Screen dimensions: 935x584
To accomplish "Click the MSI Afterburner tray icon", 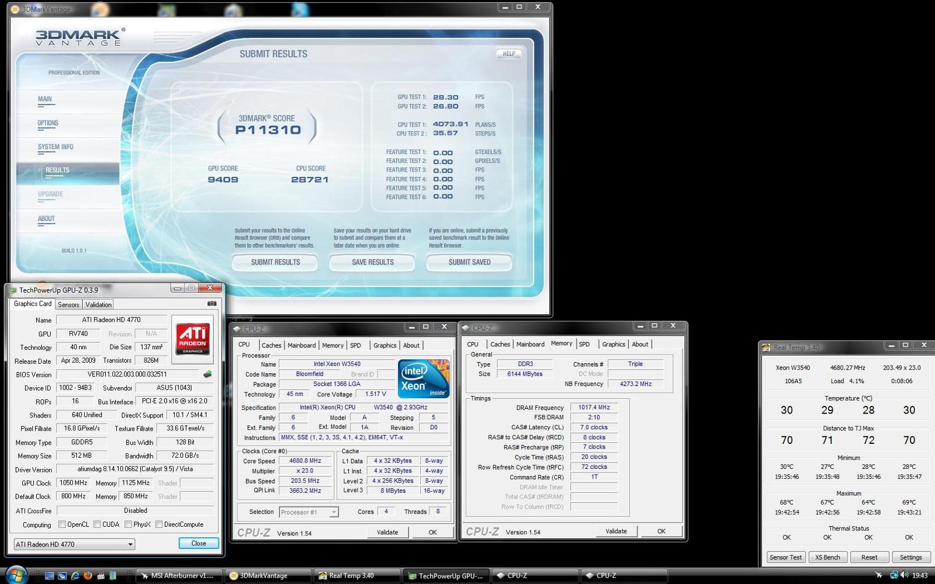I will click(878, 576).
